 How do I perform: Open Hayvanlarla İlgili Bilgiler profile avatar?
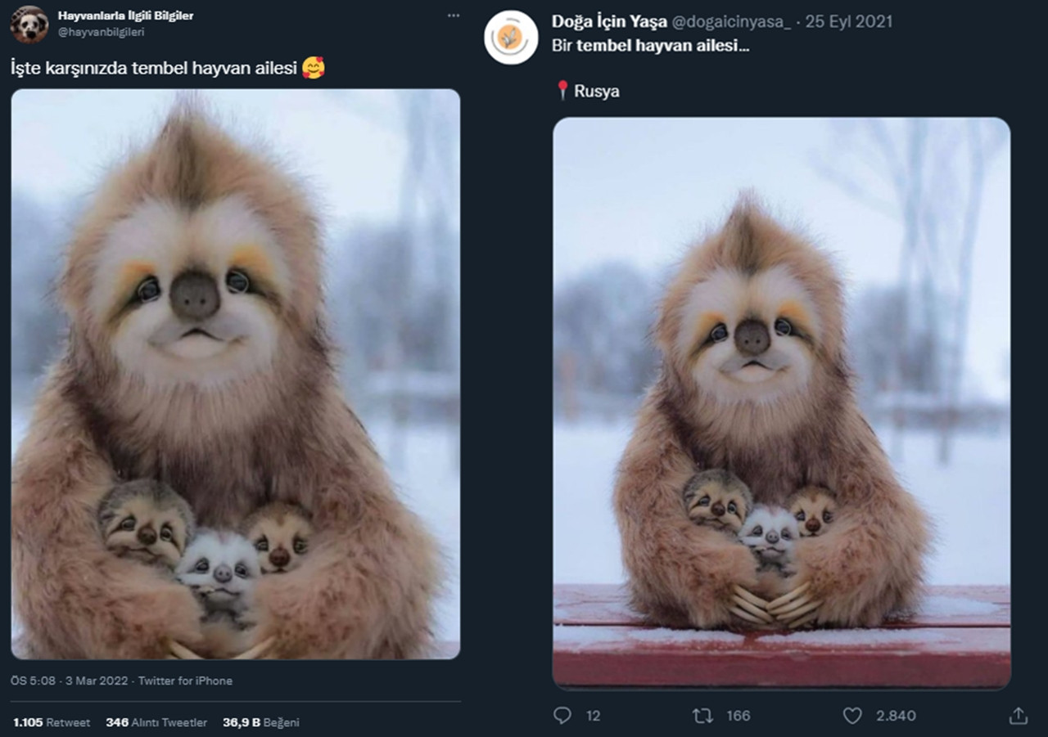click(x=29, y=24)
